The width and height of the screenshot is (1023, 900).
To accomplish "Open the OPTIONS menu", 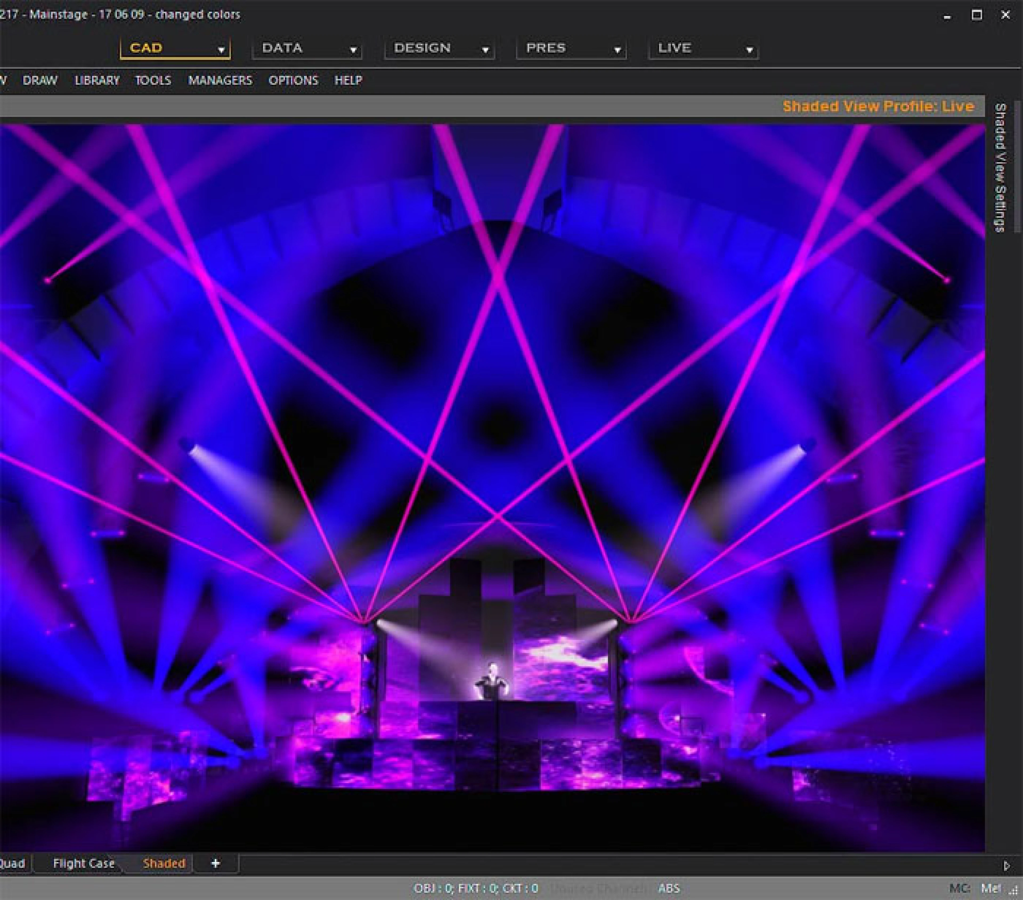I will point(293,80).
